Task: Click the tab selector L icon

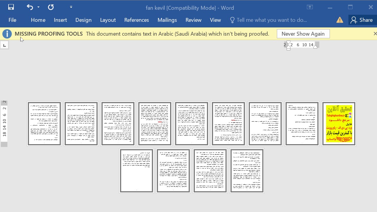Action: point(4,45)
